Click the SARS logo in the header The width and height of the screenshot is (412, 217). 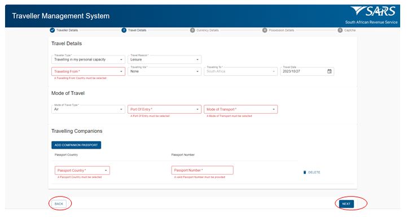tap(373, 11)
